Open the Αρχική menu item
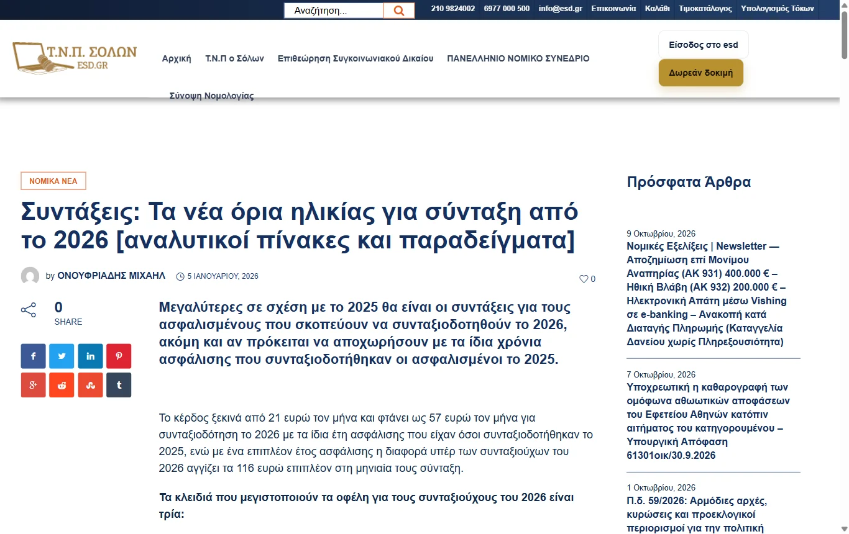The image size is (849, 534). (177, 58)
